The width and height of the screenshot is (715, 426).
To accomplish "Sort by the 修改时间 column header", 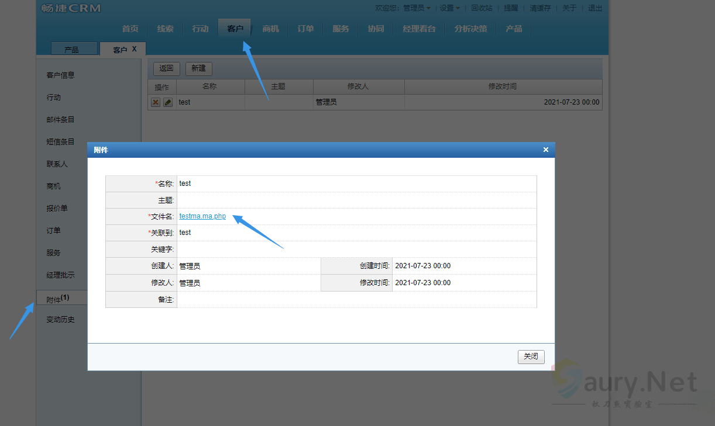I will 502,86.
